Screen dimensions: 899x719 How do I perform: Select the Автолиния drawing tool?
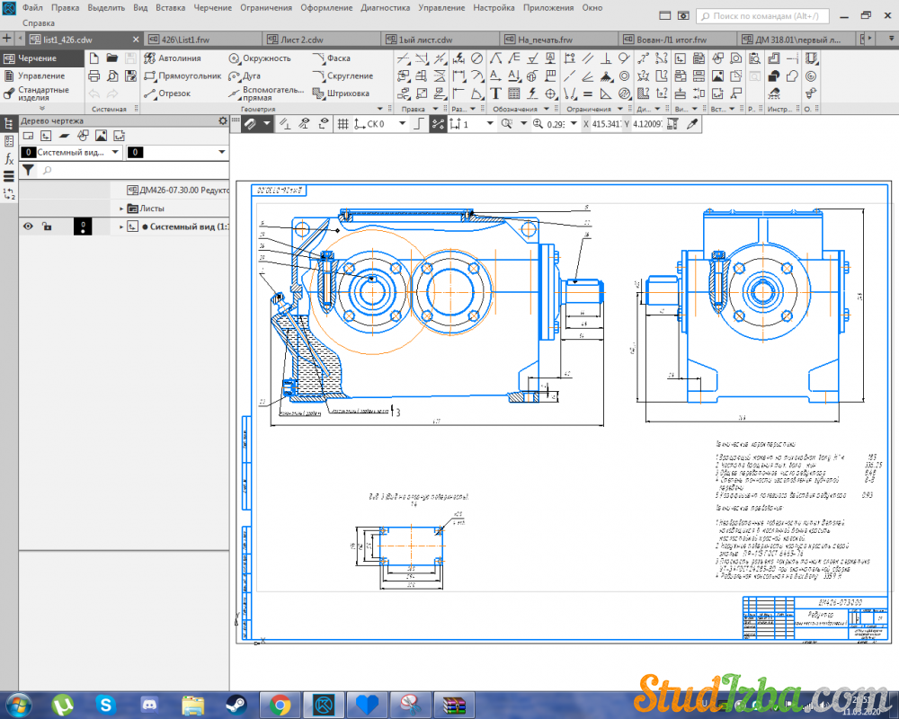coord(172,58)
